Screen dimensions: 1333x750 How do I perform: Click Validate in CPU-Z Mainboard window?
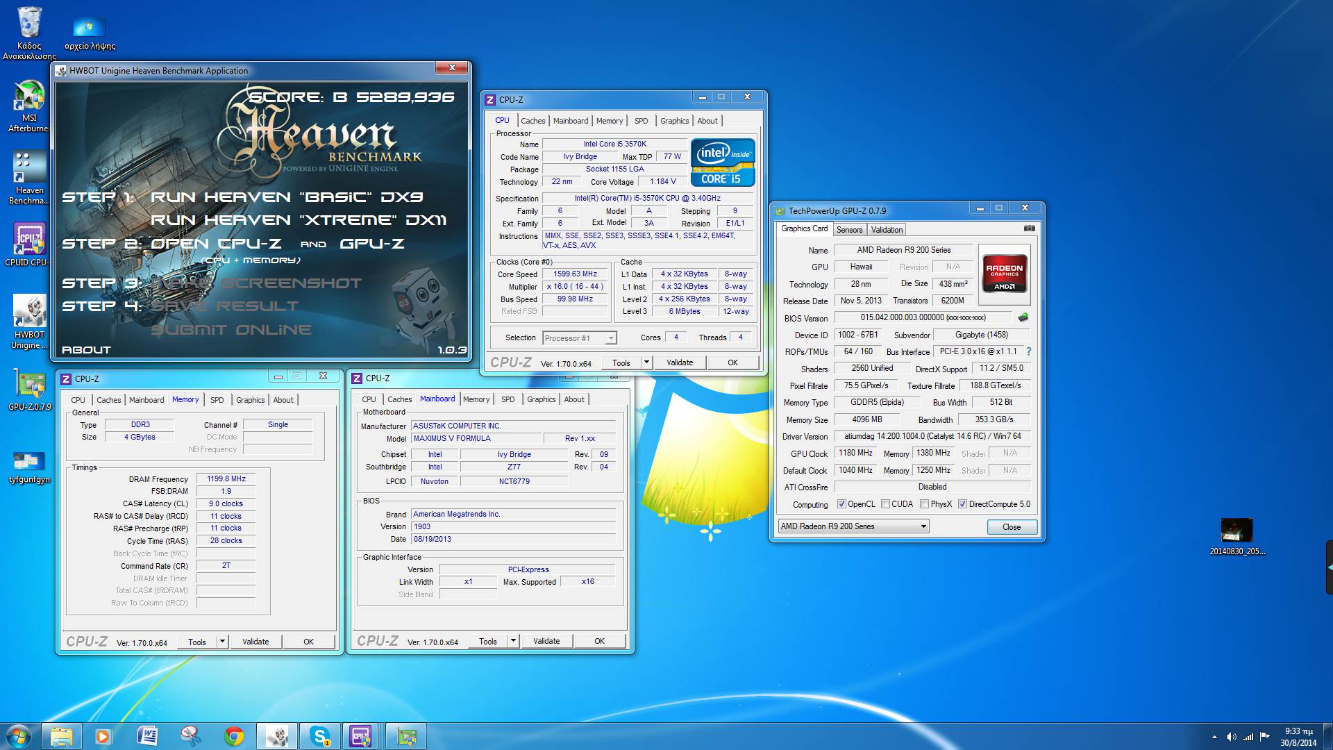546,641
